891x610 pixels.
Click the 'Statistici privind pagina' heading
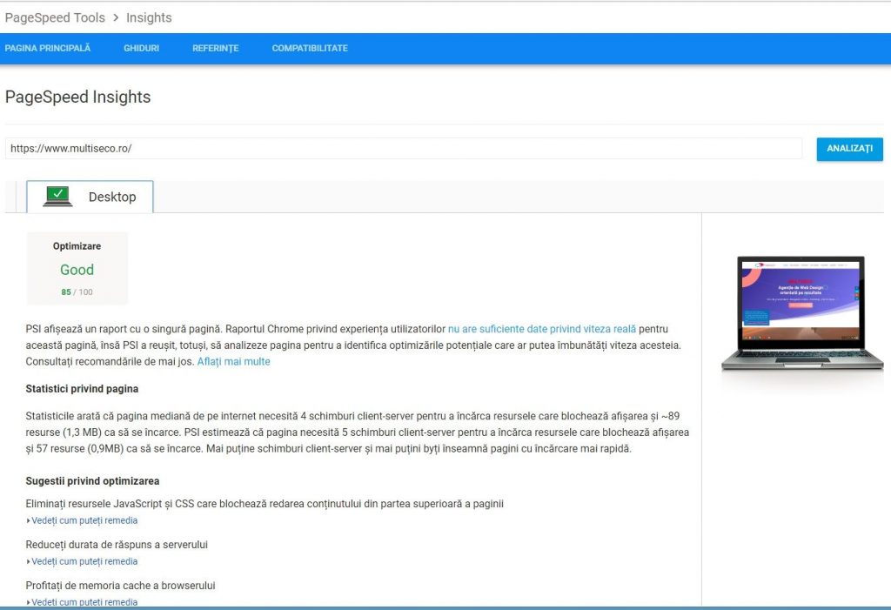pos(82,389)
